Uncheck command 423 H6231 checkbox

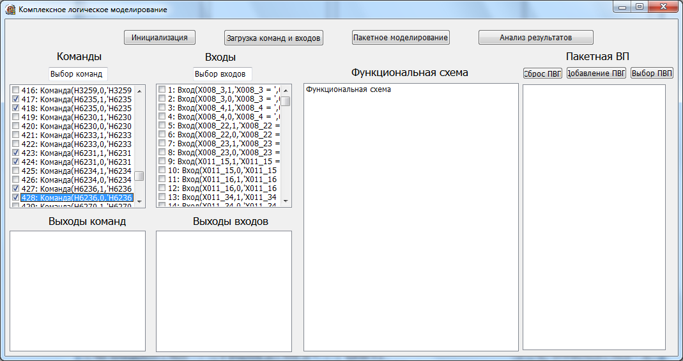point(16,153)
